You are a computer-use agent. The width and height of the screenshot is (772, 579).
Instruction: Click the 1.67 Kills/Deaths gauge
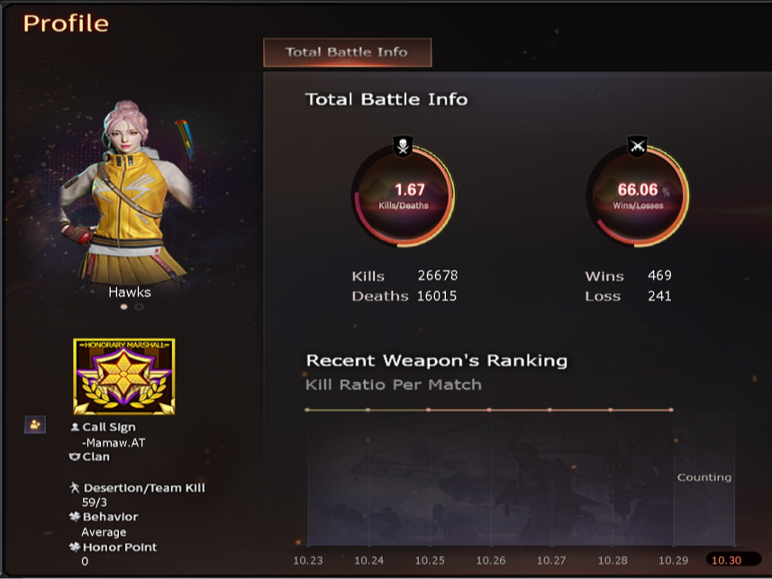tap(403, 196)
